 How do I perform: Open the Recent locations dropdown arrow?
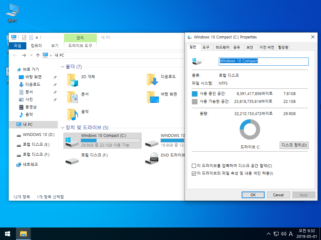tap(31, 55)
